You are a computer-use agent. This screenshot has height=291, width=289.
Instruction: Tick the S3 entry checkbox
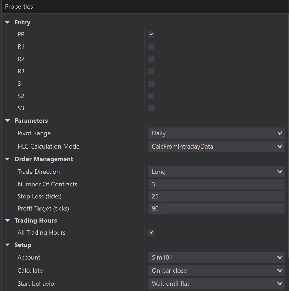click(x=151, y=108)
